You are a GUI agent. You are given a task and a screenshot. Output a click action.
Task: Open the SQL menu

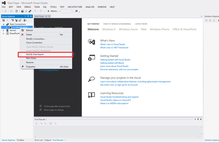point(45,7)
